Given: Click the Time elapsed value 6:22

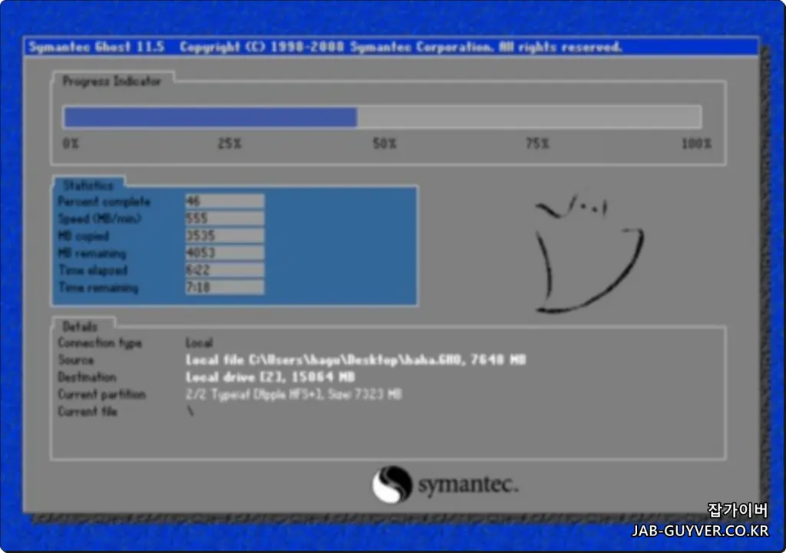Looking at the screenshot, I should coord(225,270).
